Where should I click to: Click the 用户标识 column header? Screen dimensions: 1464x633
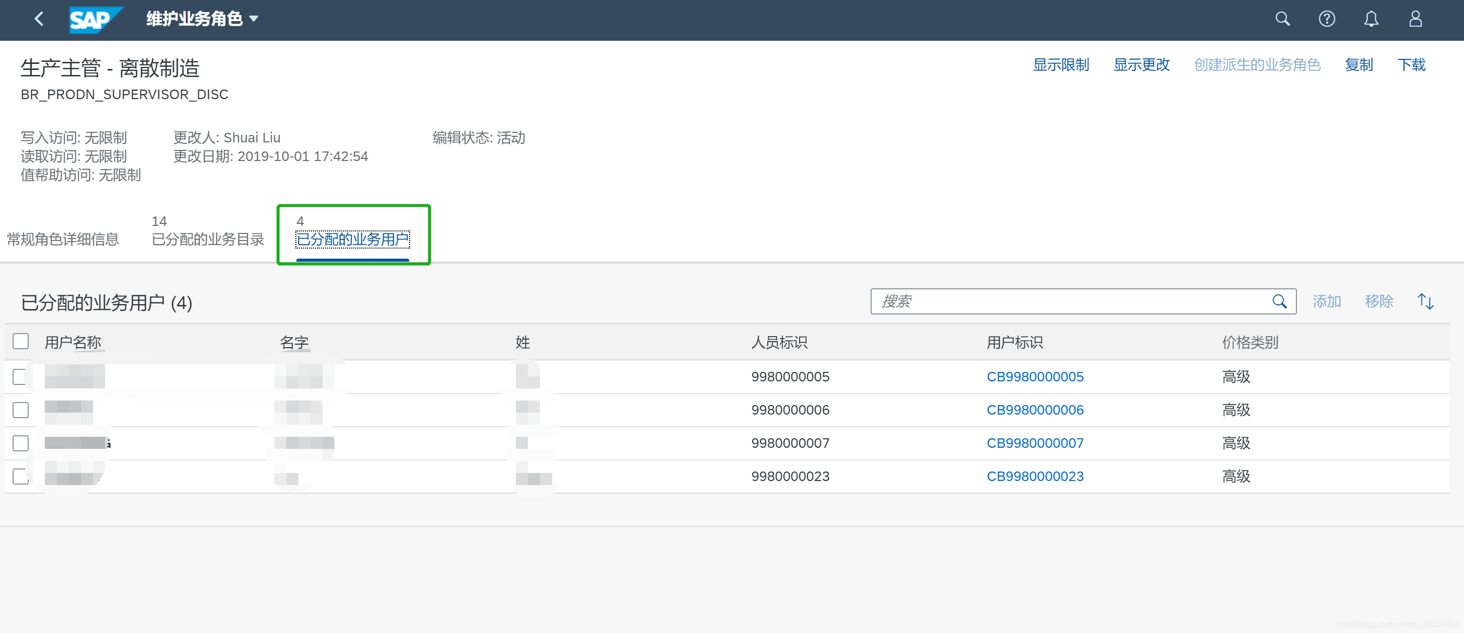pos(1015,342)
